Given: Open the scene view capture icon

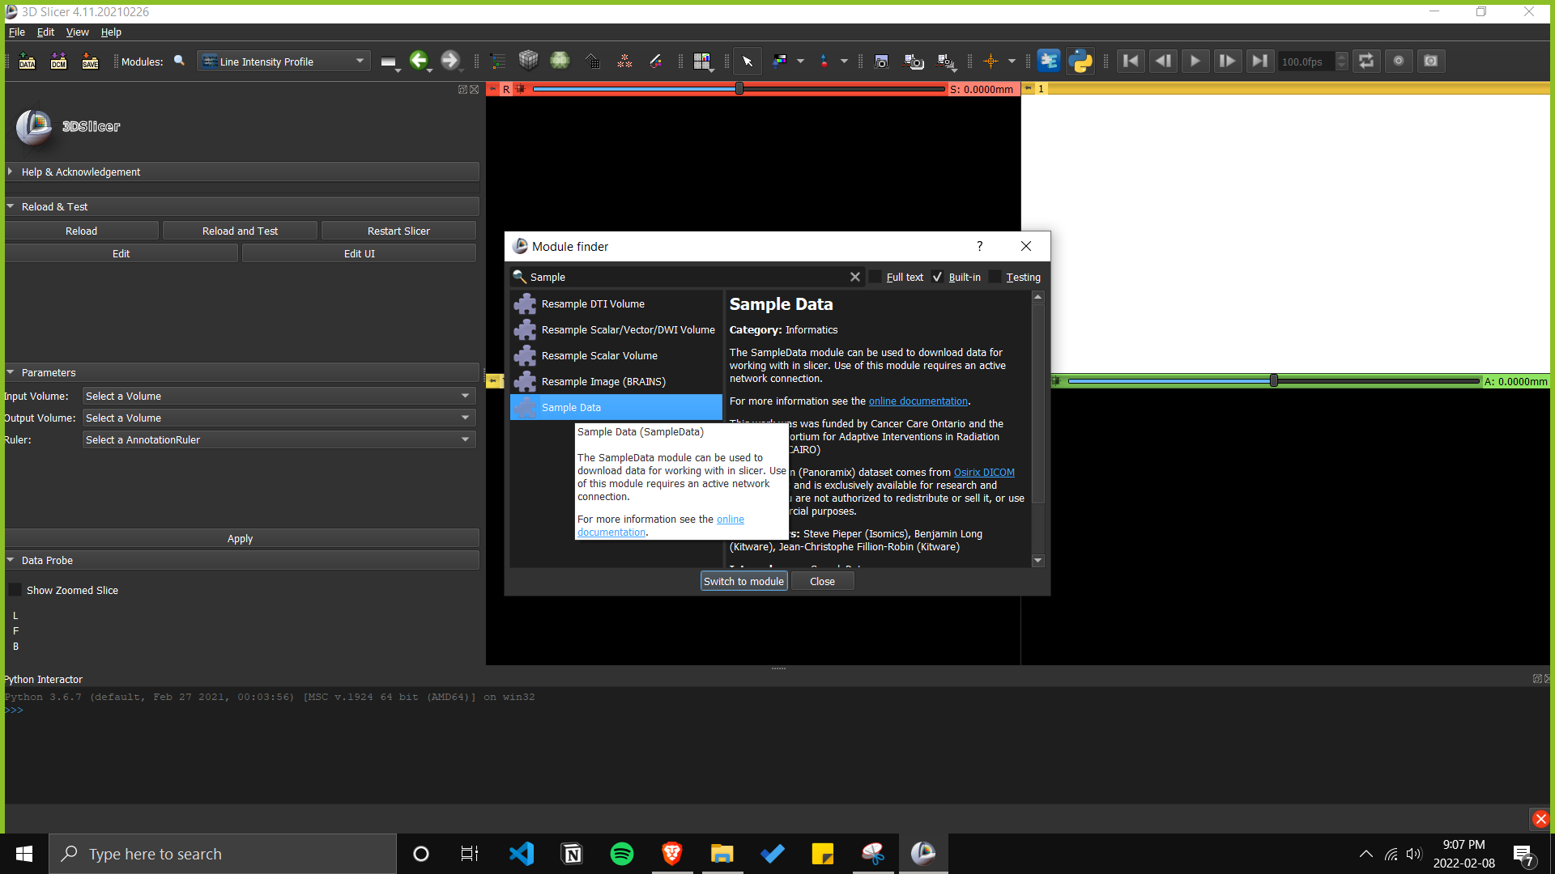Looking at the screenshot, I should 914,62.
